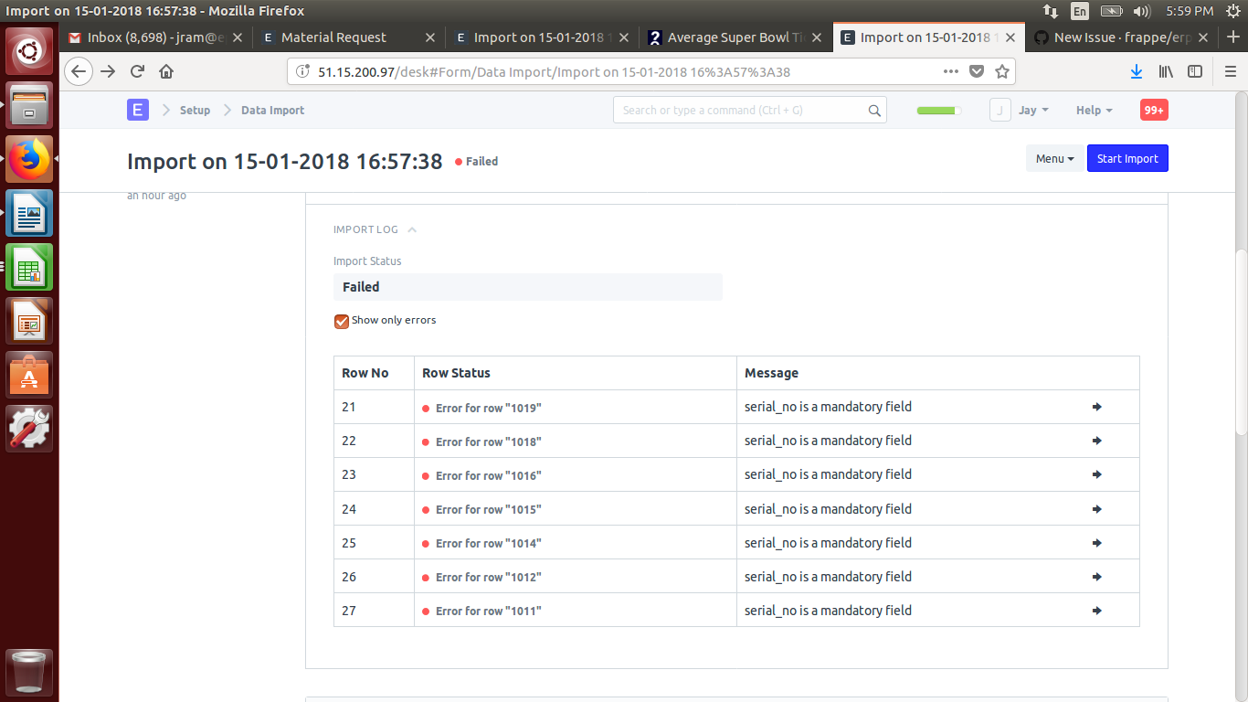Open details arrow for row 26
1248x702 pixels.
pyautogui.click(x=1097, y=577)
